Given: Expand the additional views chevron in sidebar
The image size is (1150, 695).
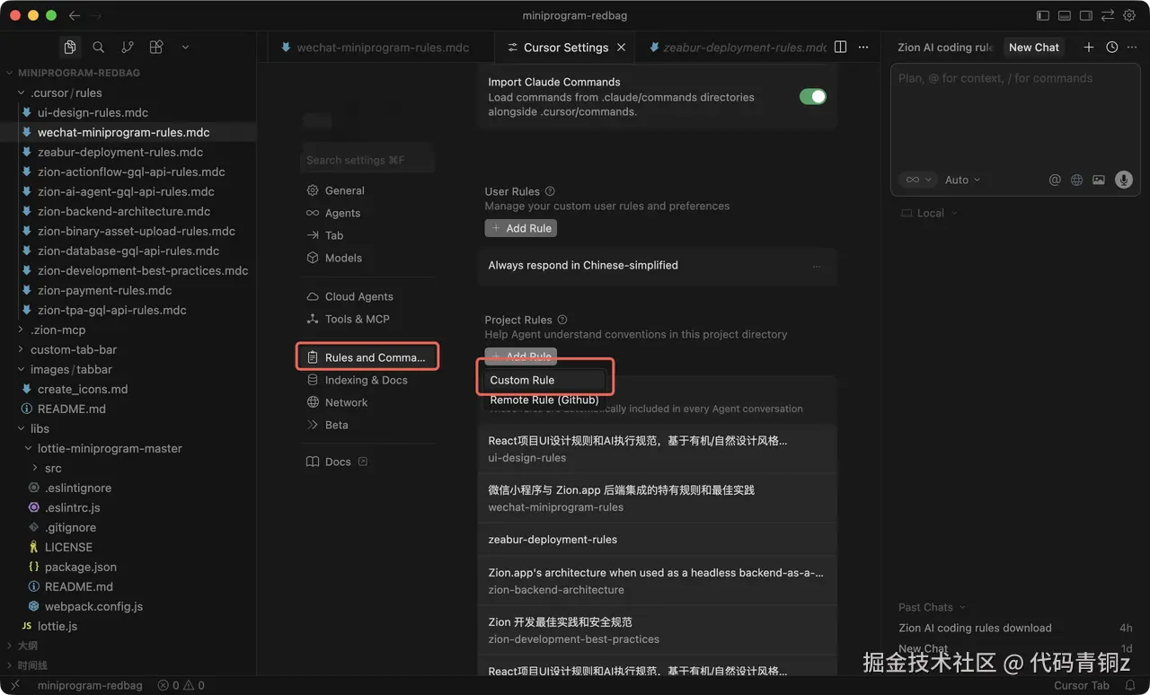Looking at the screenshot, I should [185, 48].
